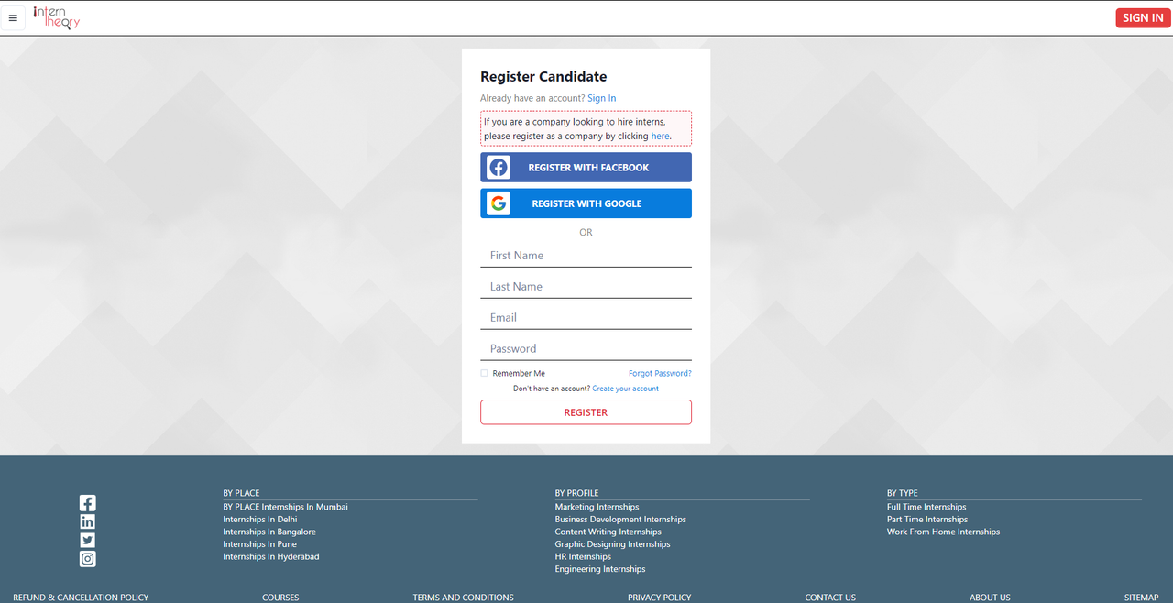Screen dimensions: 1173x603
Task: Focus the Password field
Action: click(586, 349)
